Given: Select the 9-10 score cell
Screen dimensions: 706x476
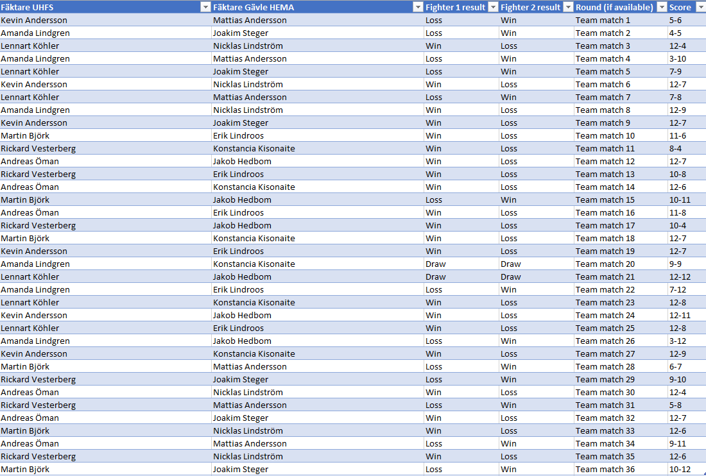Looking at the screenshot, I should (x=687, y=379).
